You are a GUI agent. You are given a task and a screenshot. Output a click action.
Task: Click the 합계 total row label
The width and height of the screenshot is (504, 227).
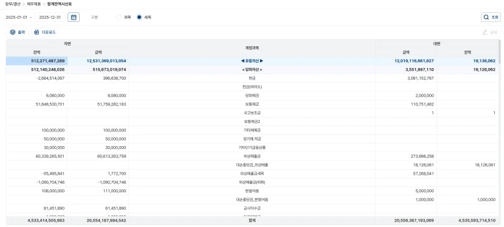[252, 220]
